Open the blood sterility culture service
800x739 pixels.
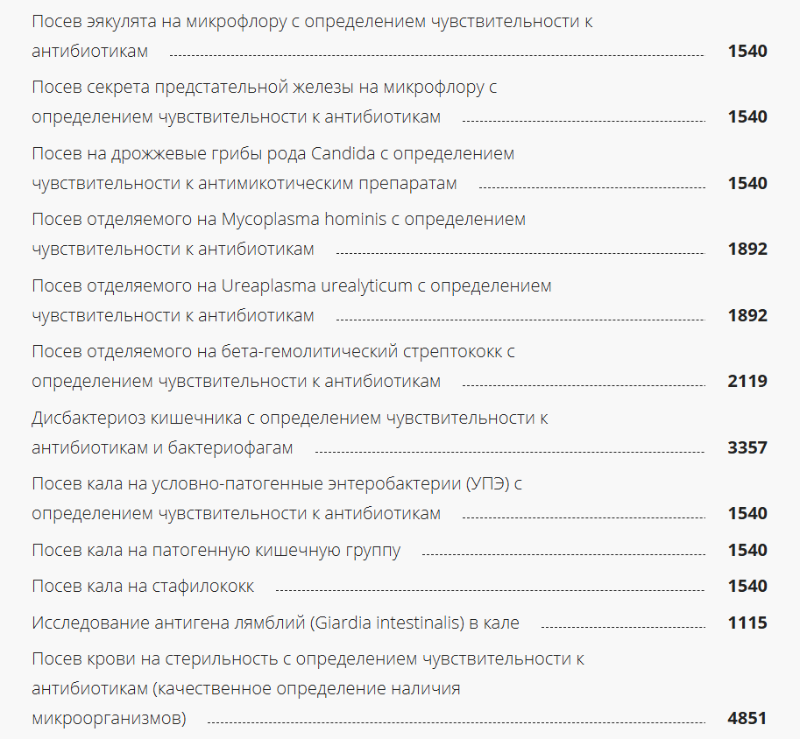pos(308,659)
